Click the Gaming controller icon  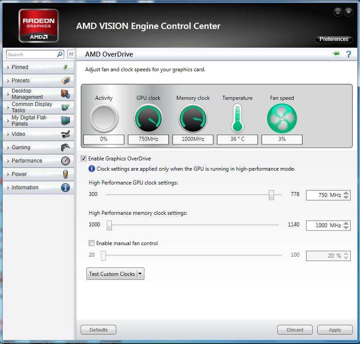pyautogui.click(x=65, y=147)
